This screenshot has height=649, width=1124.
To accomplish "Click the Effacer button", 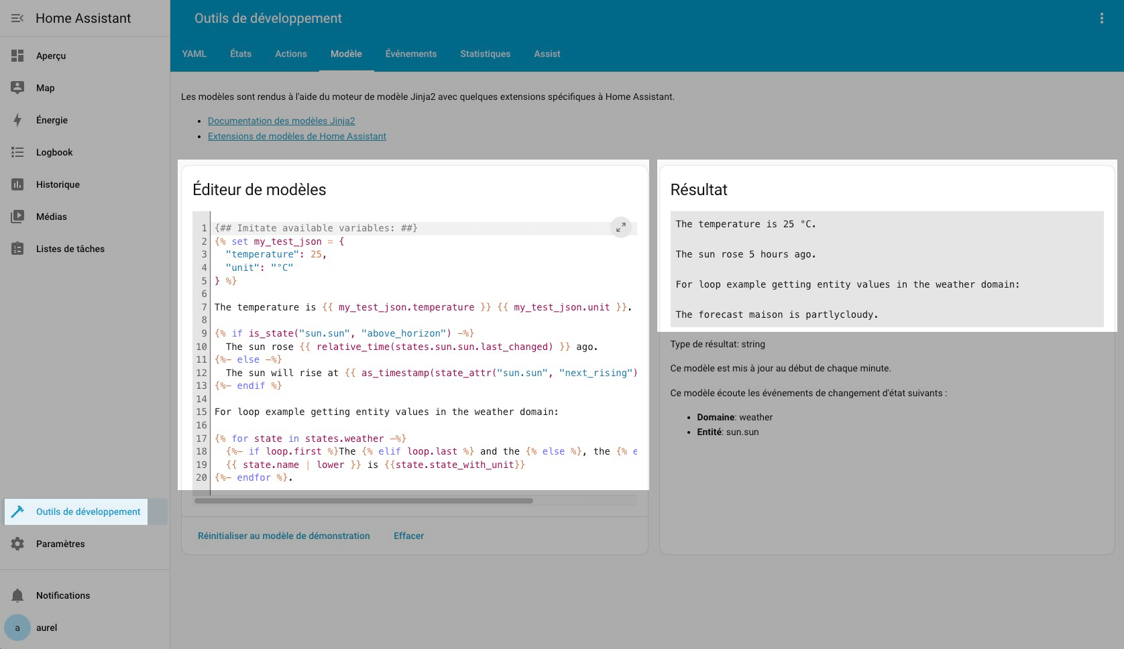I will tap(408, 536).
